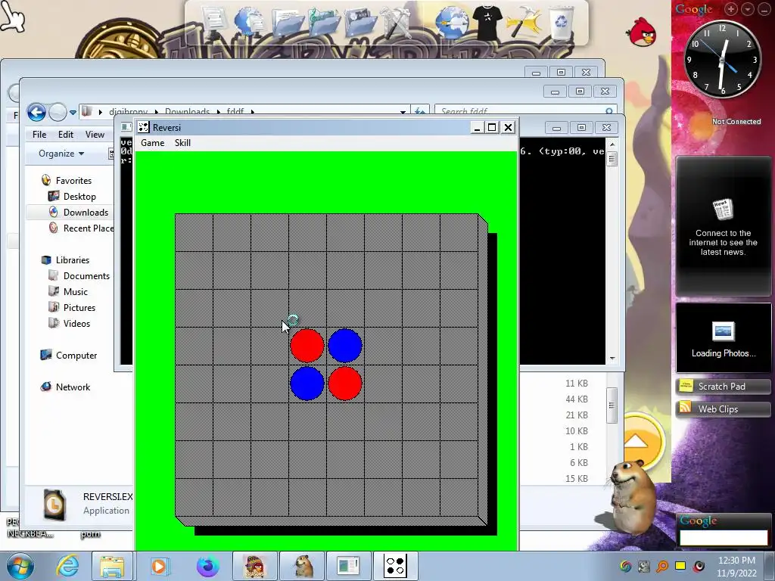Open the Recycle Bin in dock
Viewport: 775px width, 581px height.
[x=562, y=22]
